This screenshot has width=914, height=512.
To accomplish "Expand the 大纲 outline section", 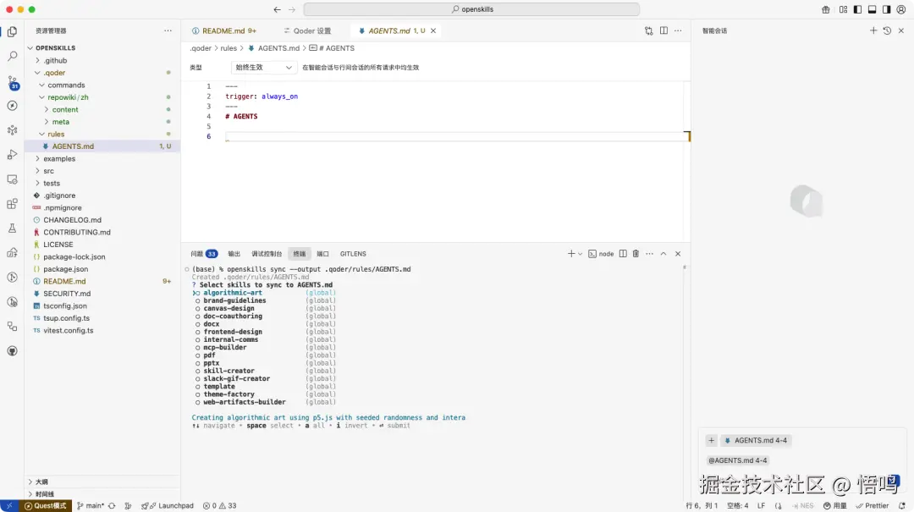I will [42, 482].
